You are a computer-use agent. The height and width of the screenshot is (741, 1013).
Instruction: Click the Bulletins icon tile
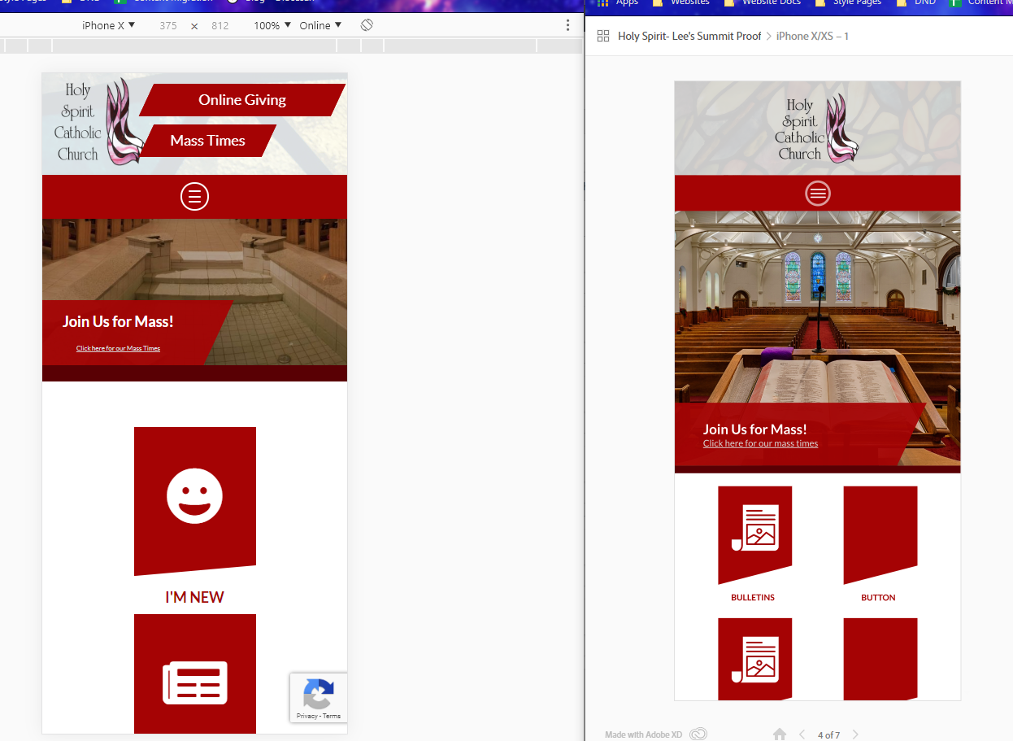tap(754, 534)
